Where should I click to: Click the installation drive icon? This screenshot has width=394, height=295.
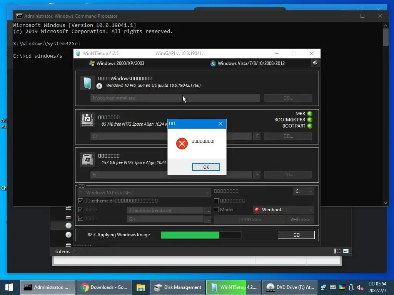click(87, 159)
